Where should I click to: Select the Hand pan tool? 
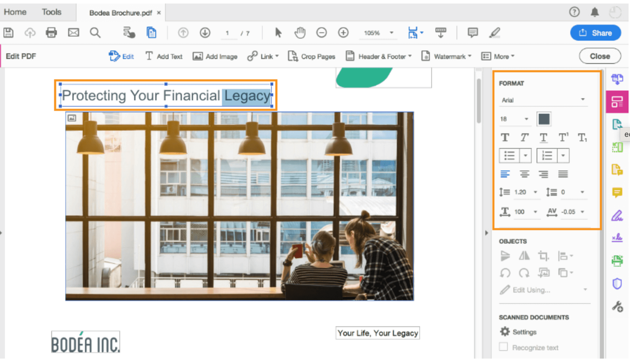300,33
